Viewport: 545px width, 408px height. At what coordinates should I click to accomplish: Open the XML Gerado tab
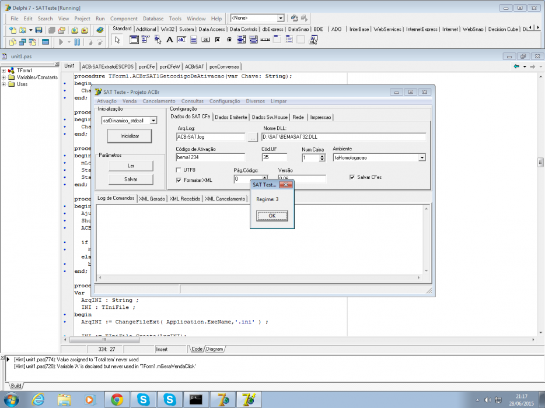(152, 199)
